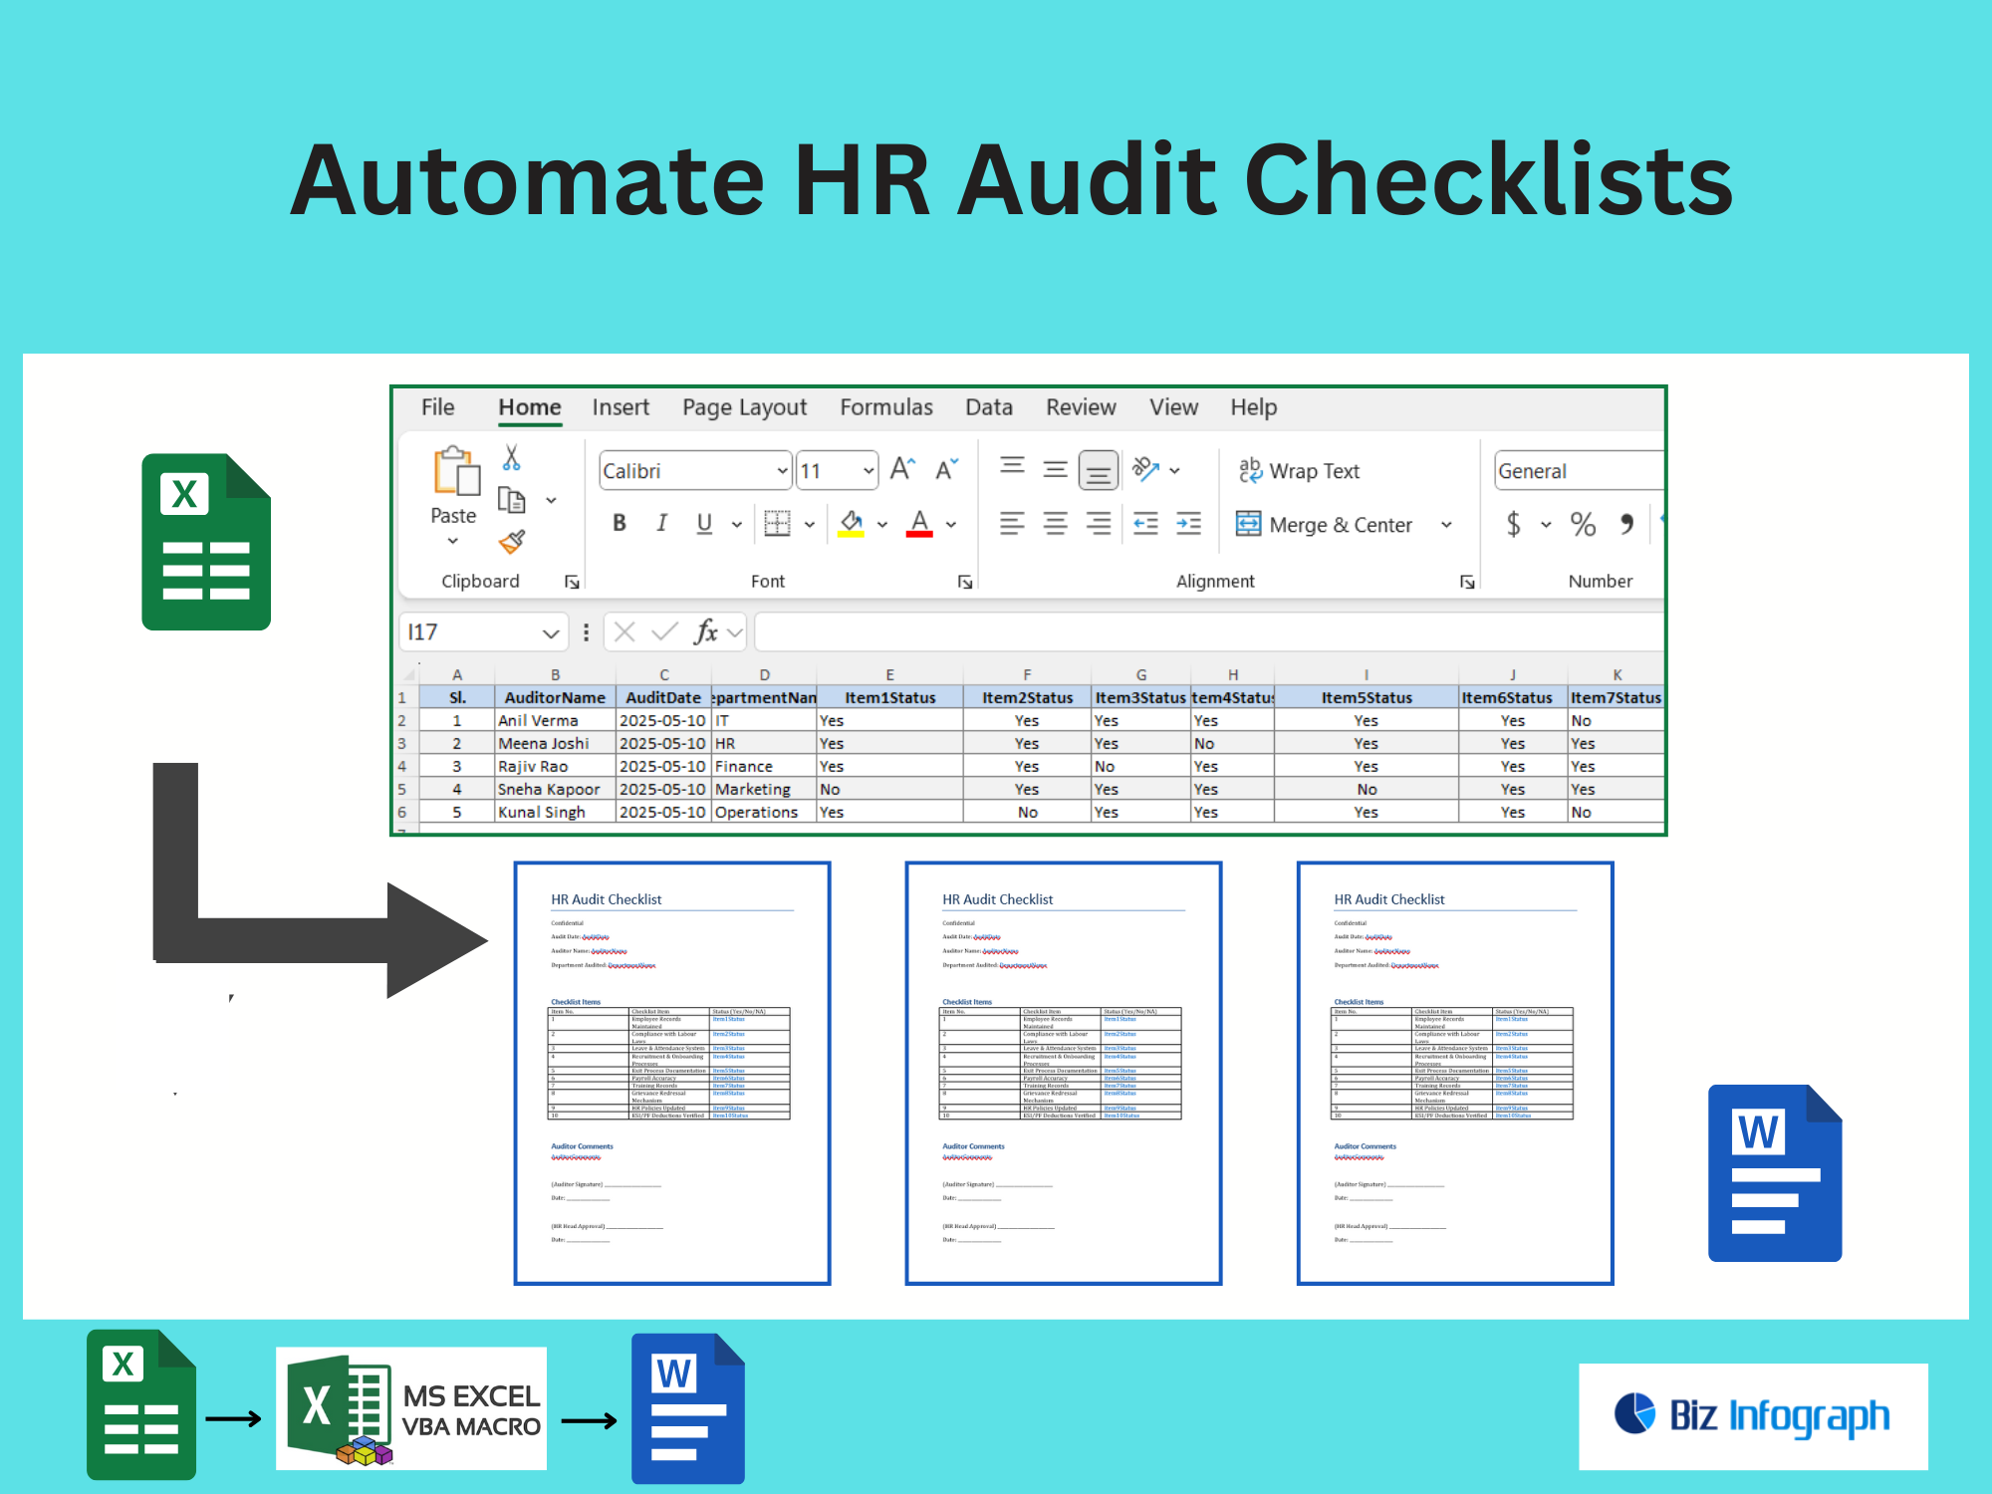Click the Select All corner triangle
The image size is (1992, 1494).
click(408, 674)
